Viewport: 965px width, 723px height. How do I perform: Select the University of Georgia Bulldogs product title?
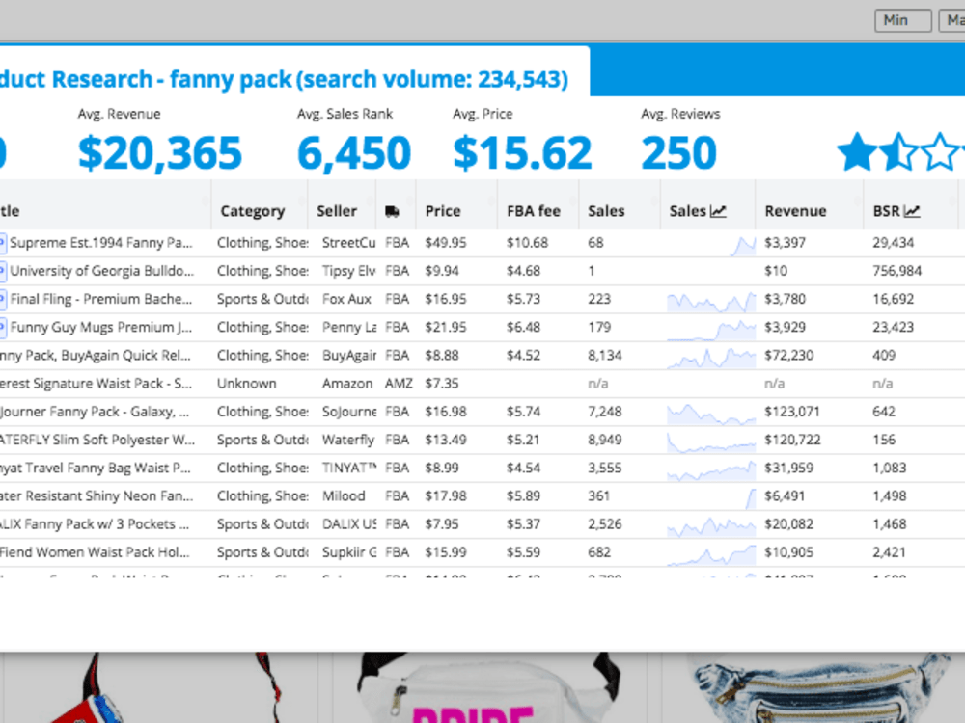coord(101,271)
